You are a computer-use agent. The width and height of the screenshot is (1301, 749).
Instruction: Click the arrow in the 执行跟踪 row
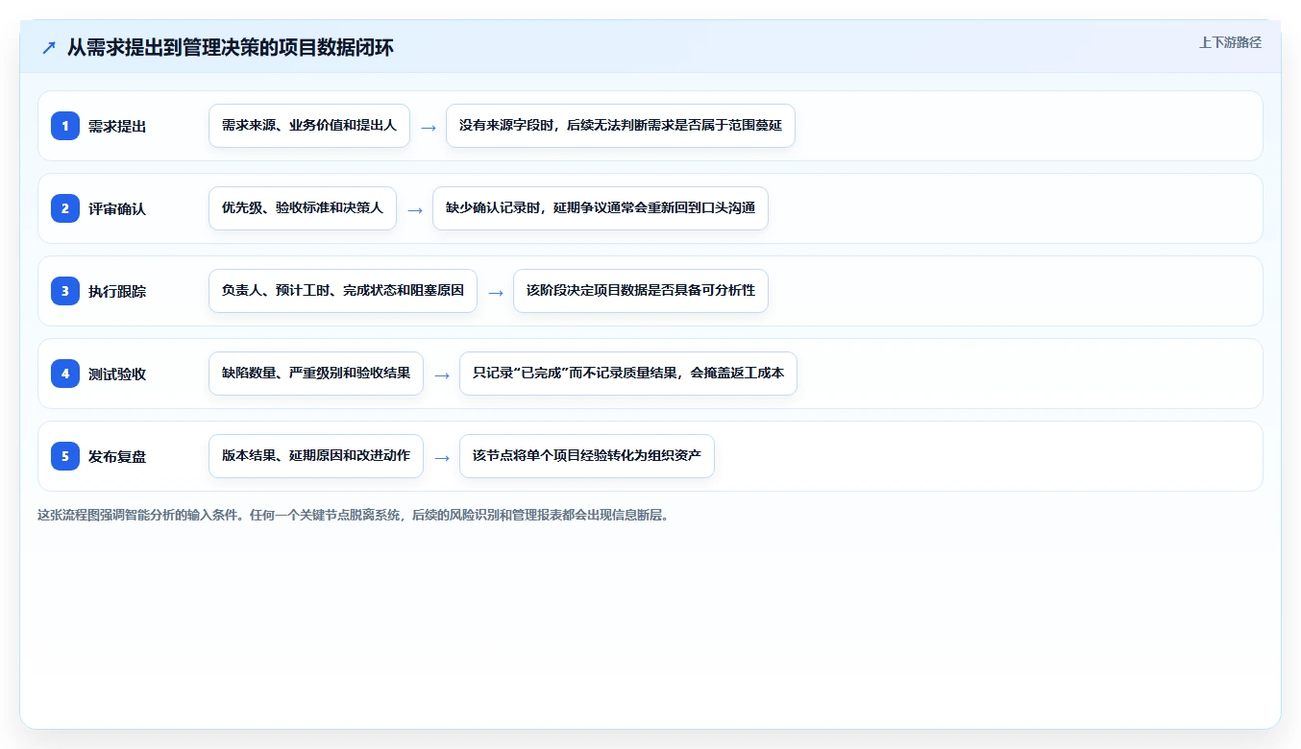click(496, 292)
